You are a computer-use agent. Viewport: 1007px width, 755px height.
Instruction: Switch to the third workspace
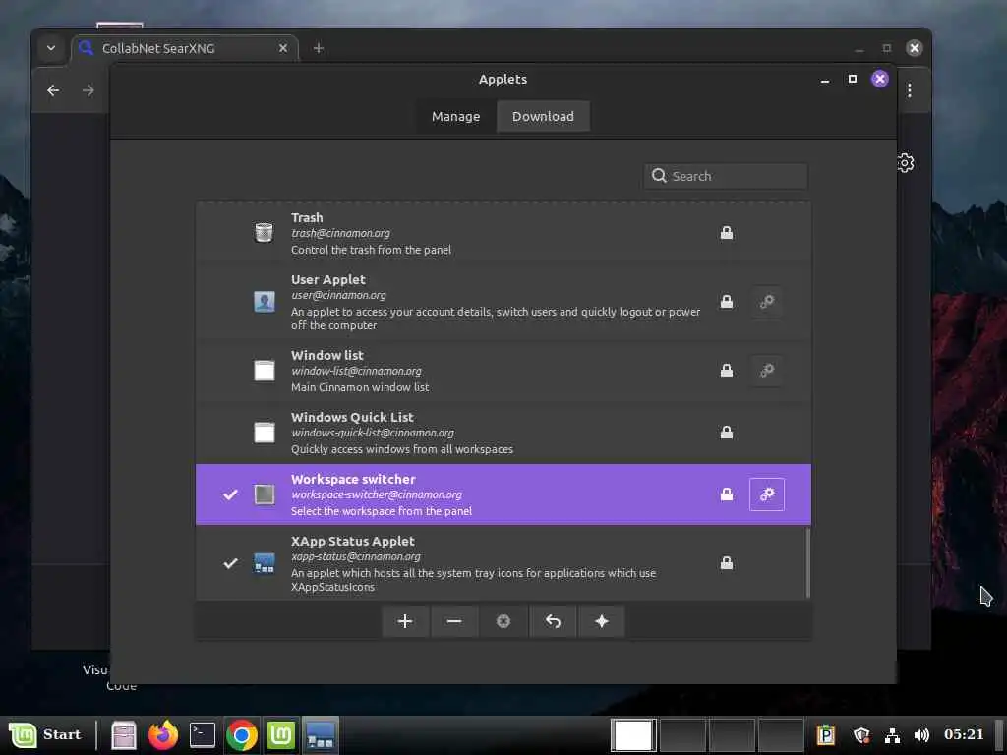point(732,735)
